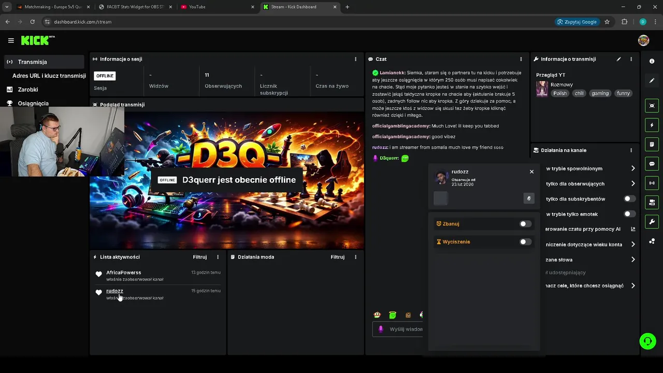Click the monkey emote below chat

(x=377, y=314)
